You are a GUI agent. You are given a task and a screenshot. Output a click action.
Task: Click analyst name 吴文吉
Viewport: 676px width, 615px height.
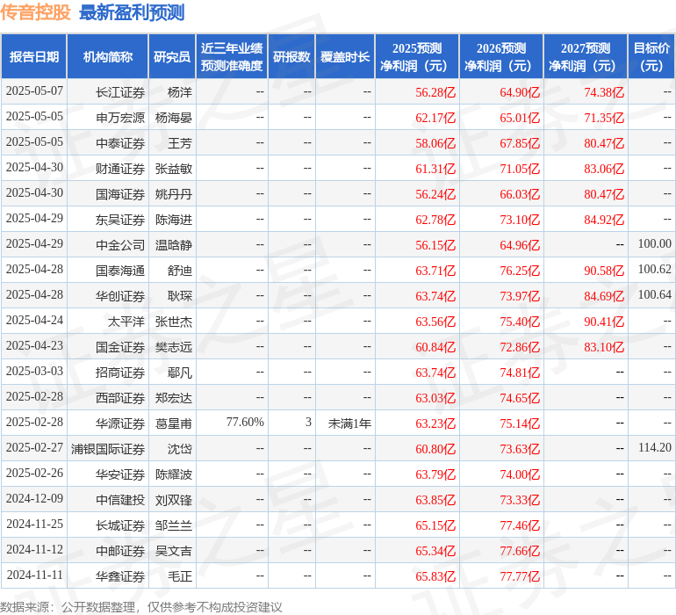pyautogui.click(x=174, y=551)
